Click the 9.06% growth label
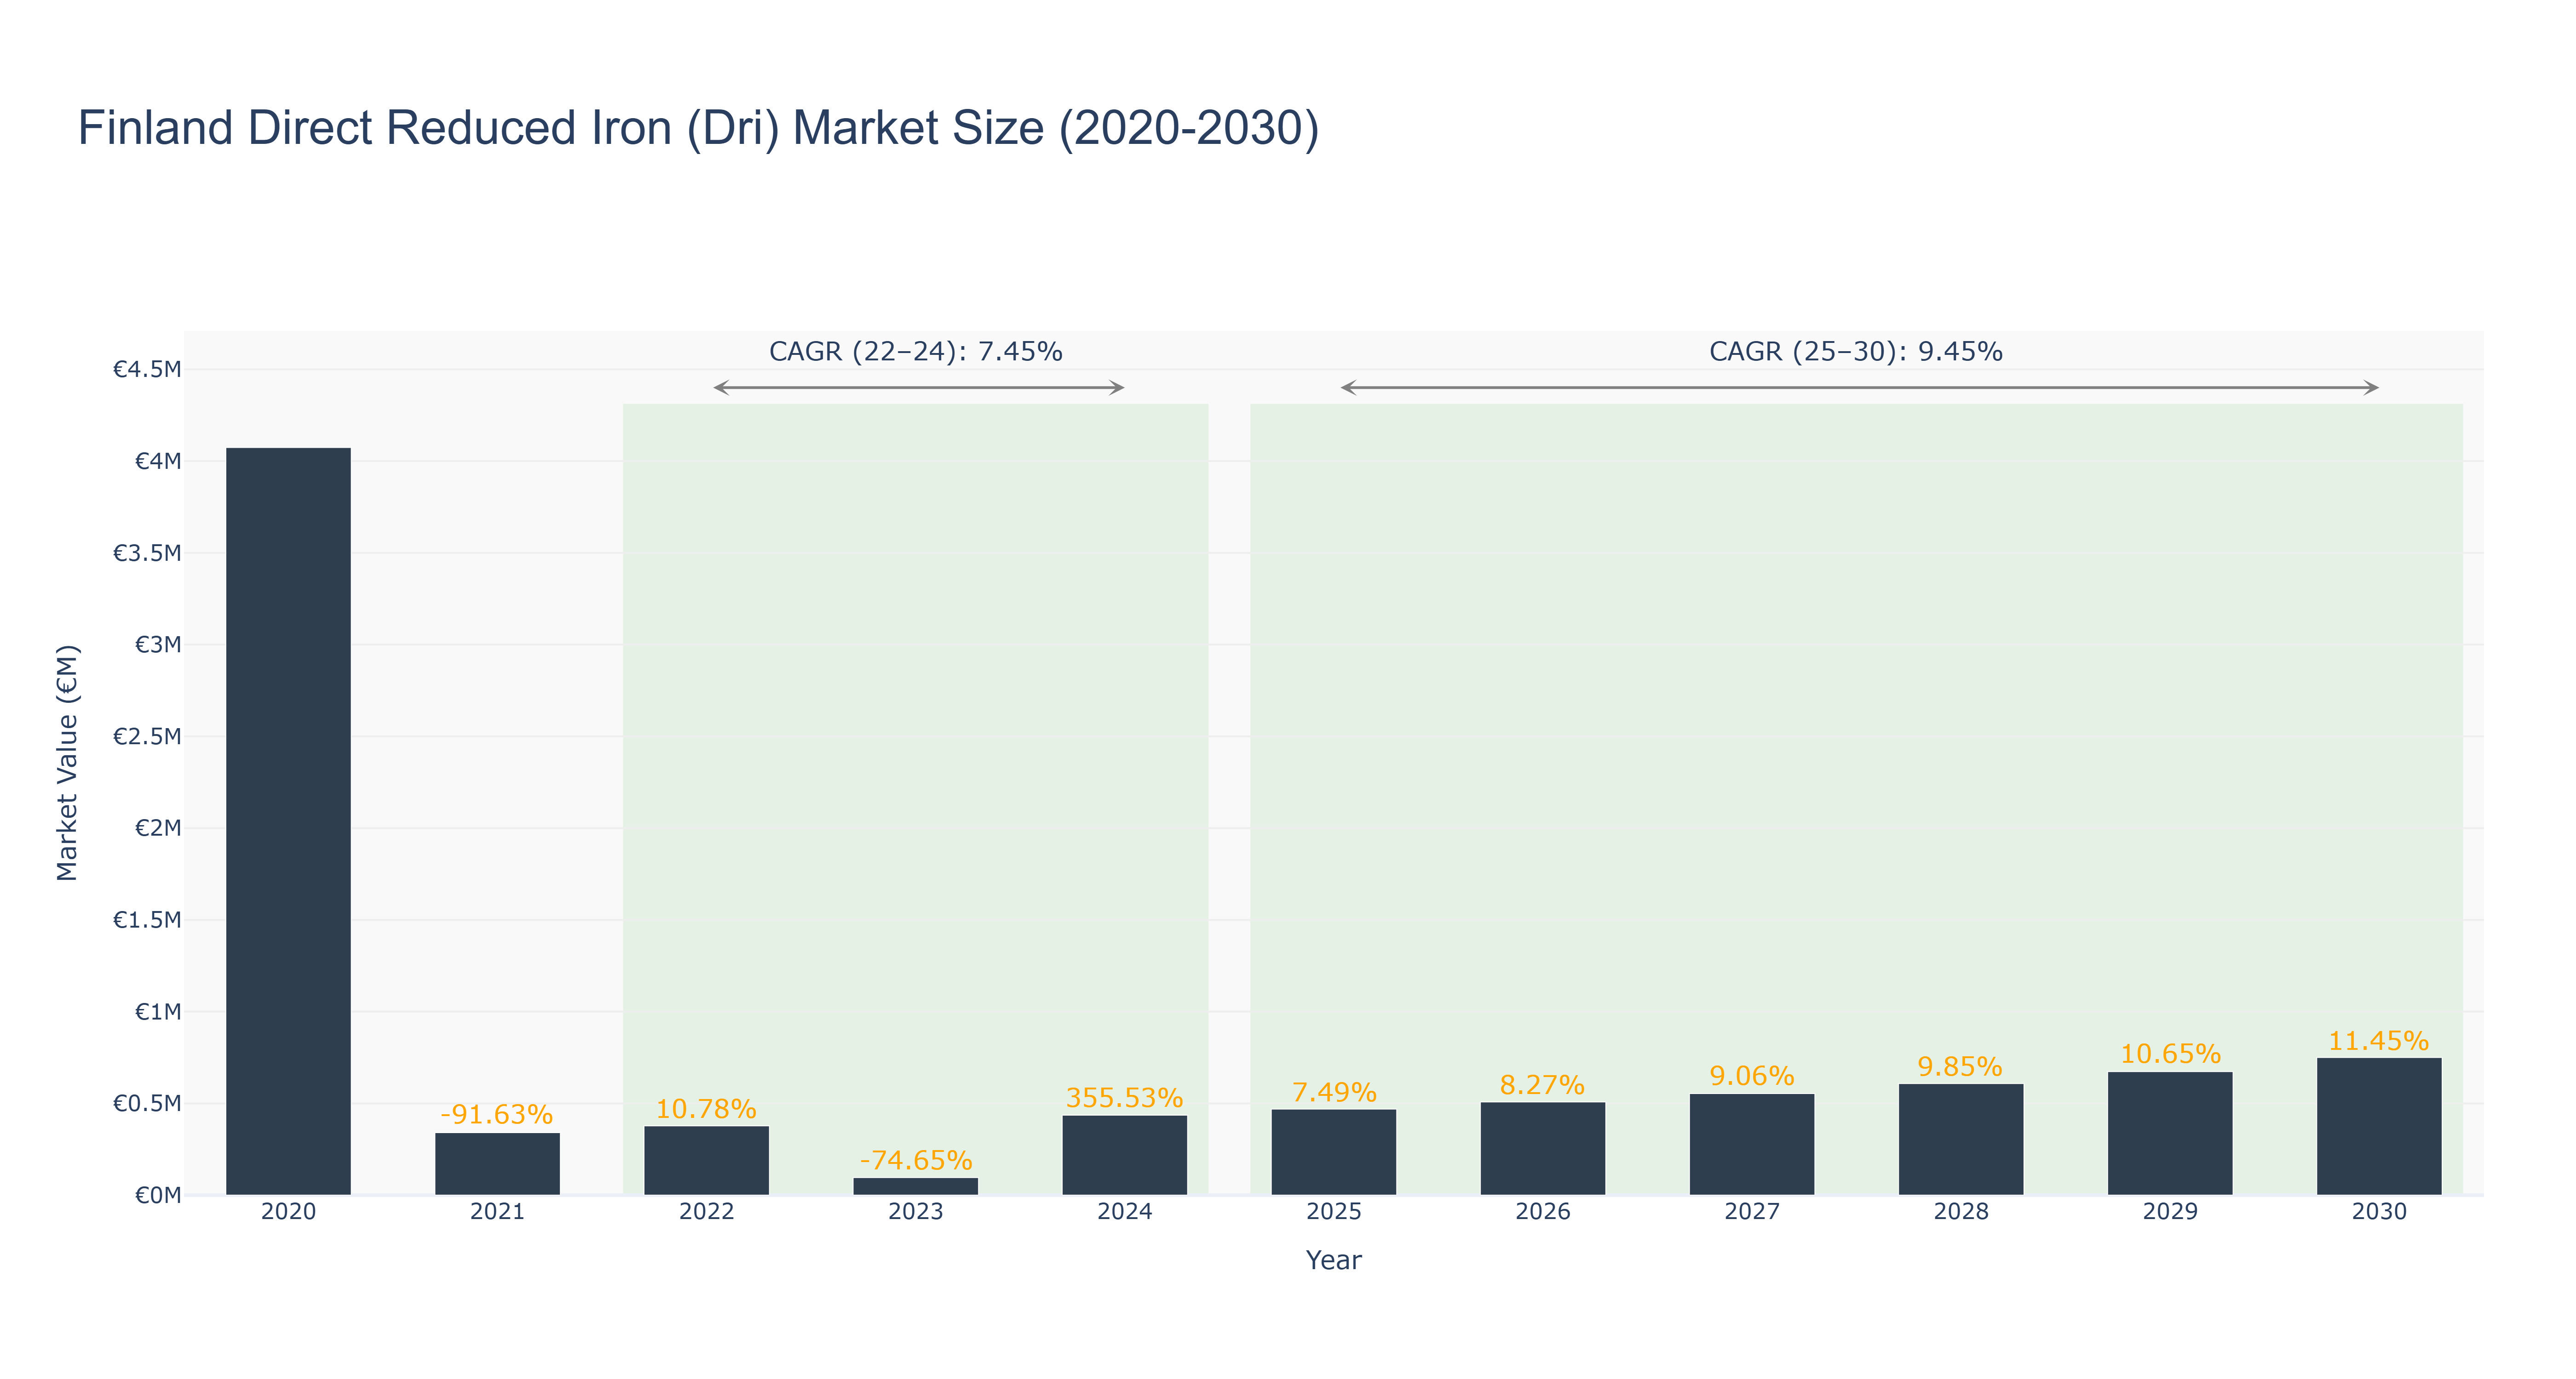Image resolution: width=2576 pixels, height=1379 pixels. click(1751, 1075)
